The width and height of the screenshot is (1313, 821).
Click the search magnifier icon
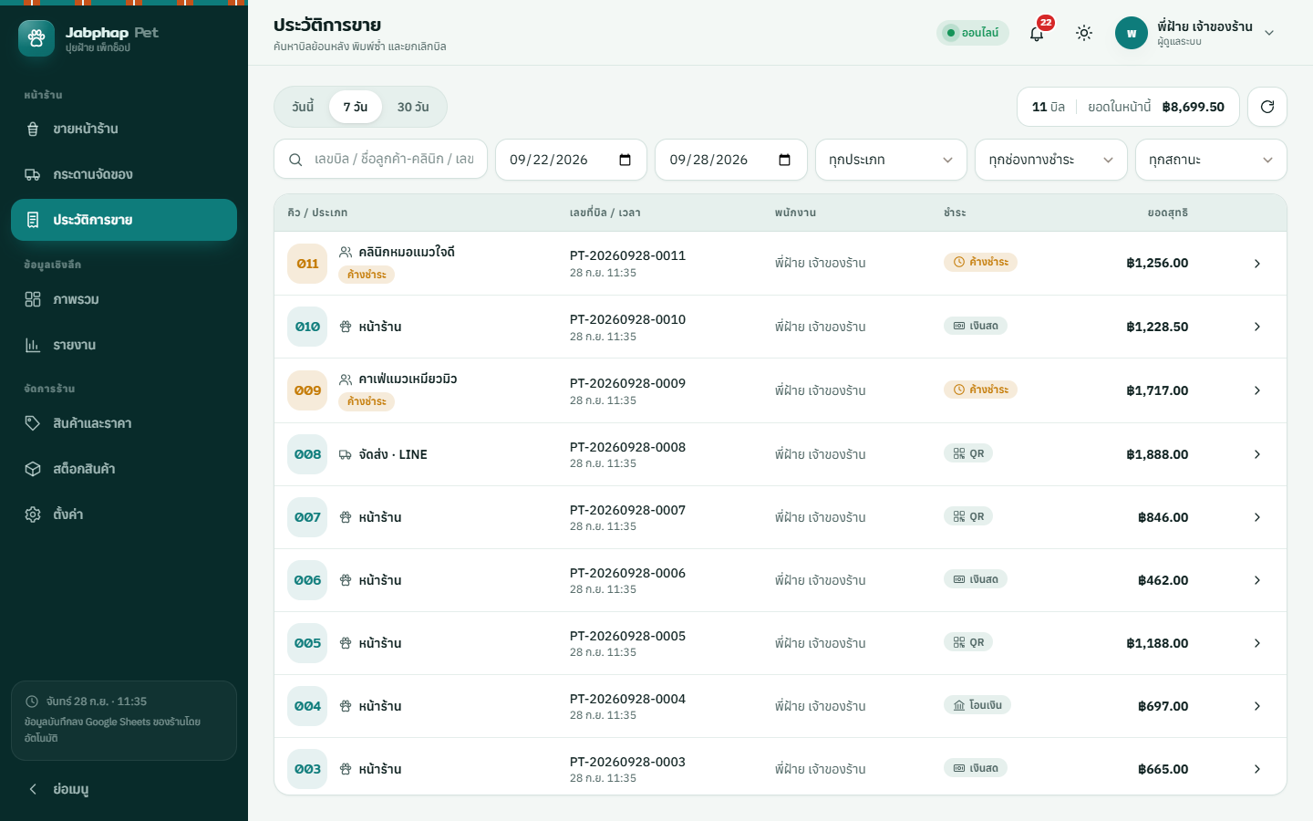pos(295,160)
